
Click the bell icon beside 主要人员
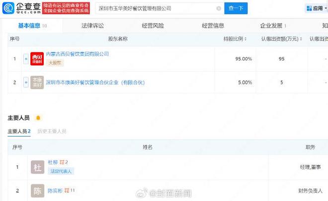(38, 118)
